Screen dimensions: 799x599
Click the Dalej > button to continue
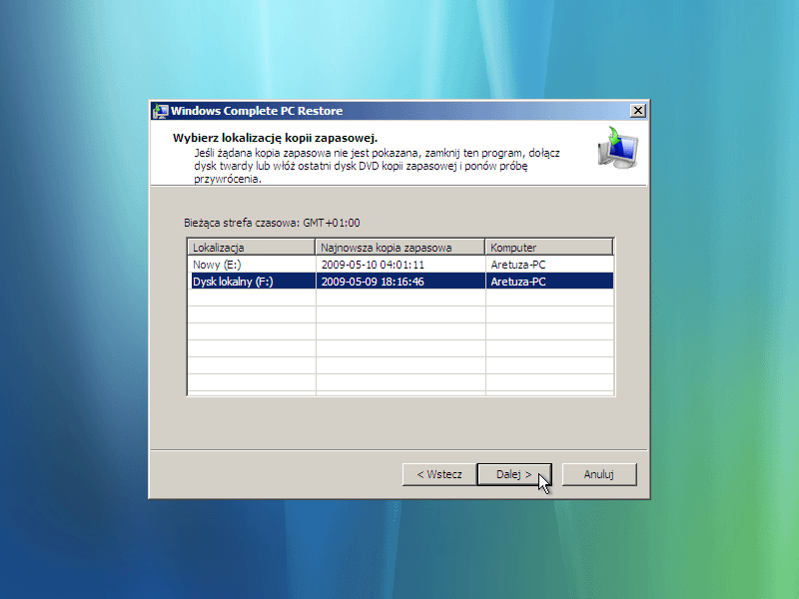pos(514,474)
